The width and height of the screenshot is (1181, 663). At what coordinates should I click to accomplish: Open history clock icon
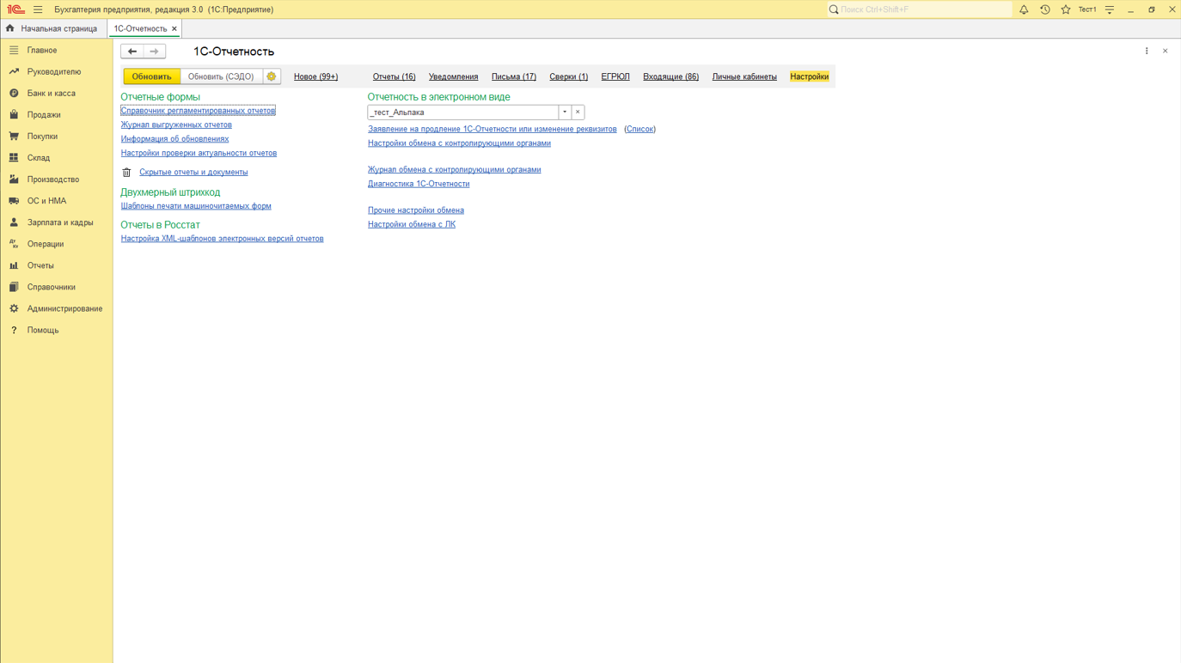(1045, 9)
